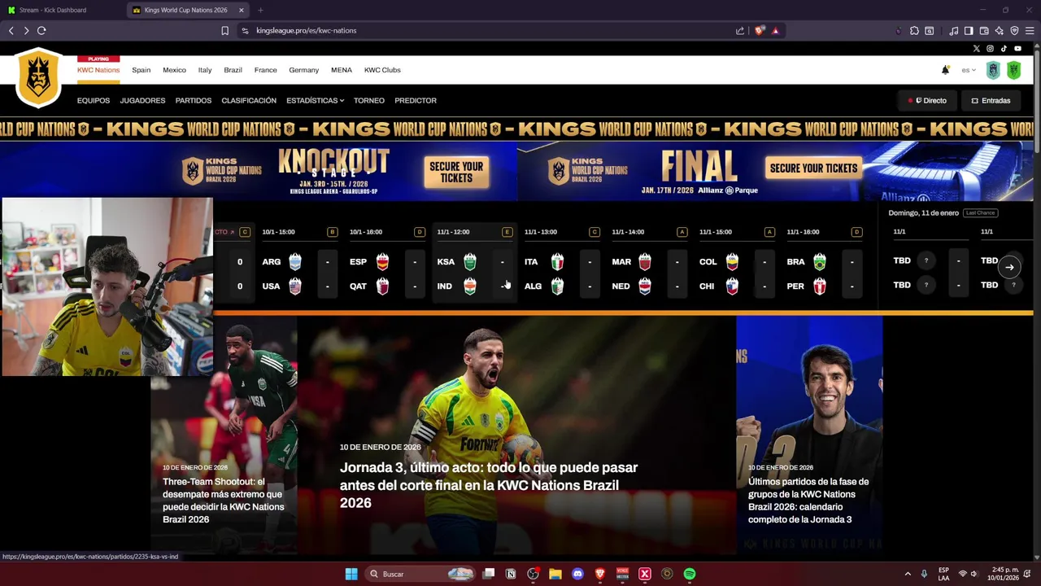Open the EQUIPOS menu item

coord(94,101)
